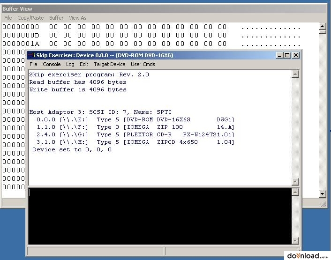This screenshot has width=331, height=260.
Task: Maximize the Skip Exerciser window
Action: click(287, 55)
